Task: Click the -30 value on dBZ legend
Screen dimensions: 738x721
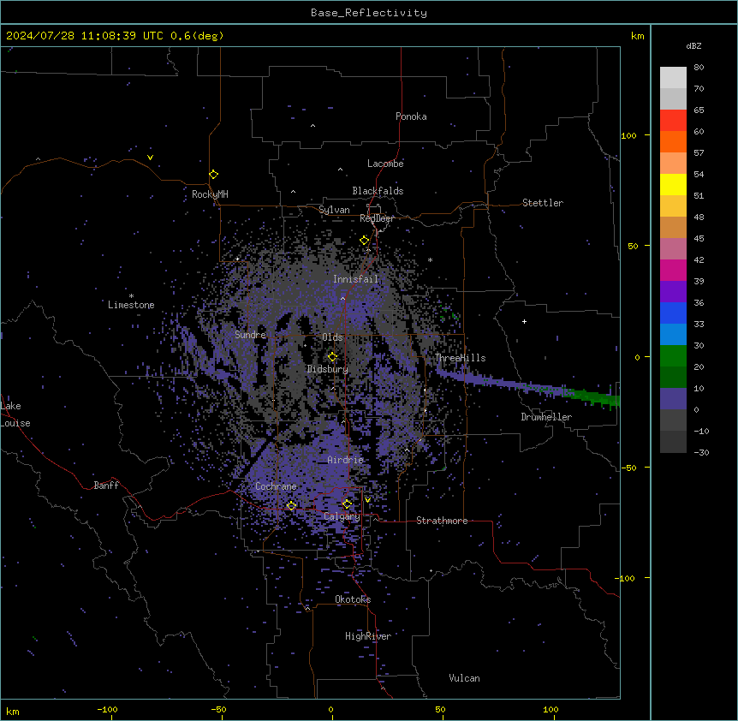Action: tap(701, 452)
